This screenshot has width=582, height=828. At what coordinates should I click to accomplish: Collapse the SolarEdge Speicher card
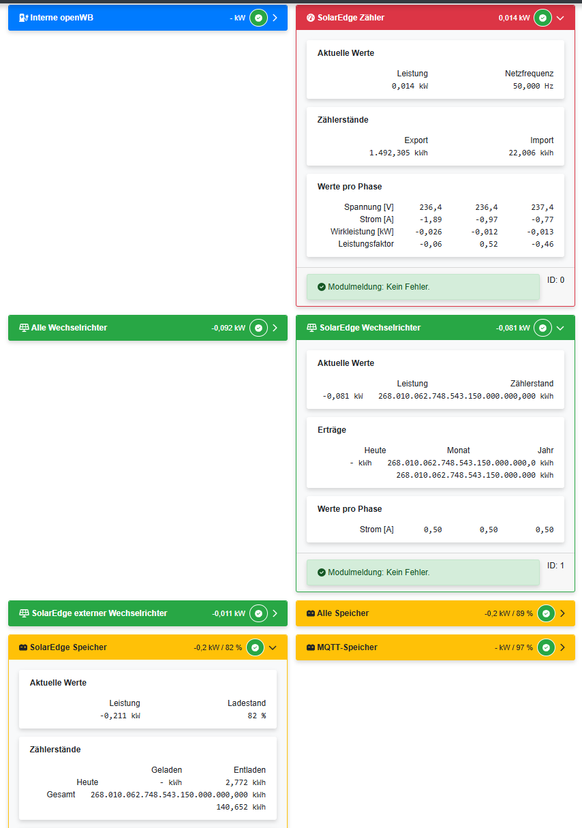pyautogui.click(x=273, y=647)
